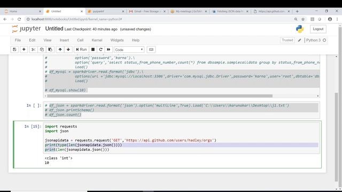Move selected cell up arrow
This screenshot has width=342, height=192.
(x=60, y=50)
